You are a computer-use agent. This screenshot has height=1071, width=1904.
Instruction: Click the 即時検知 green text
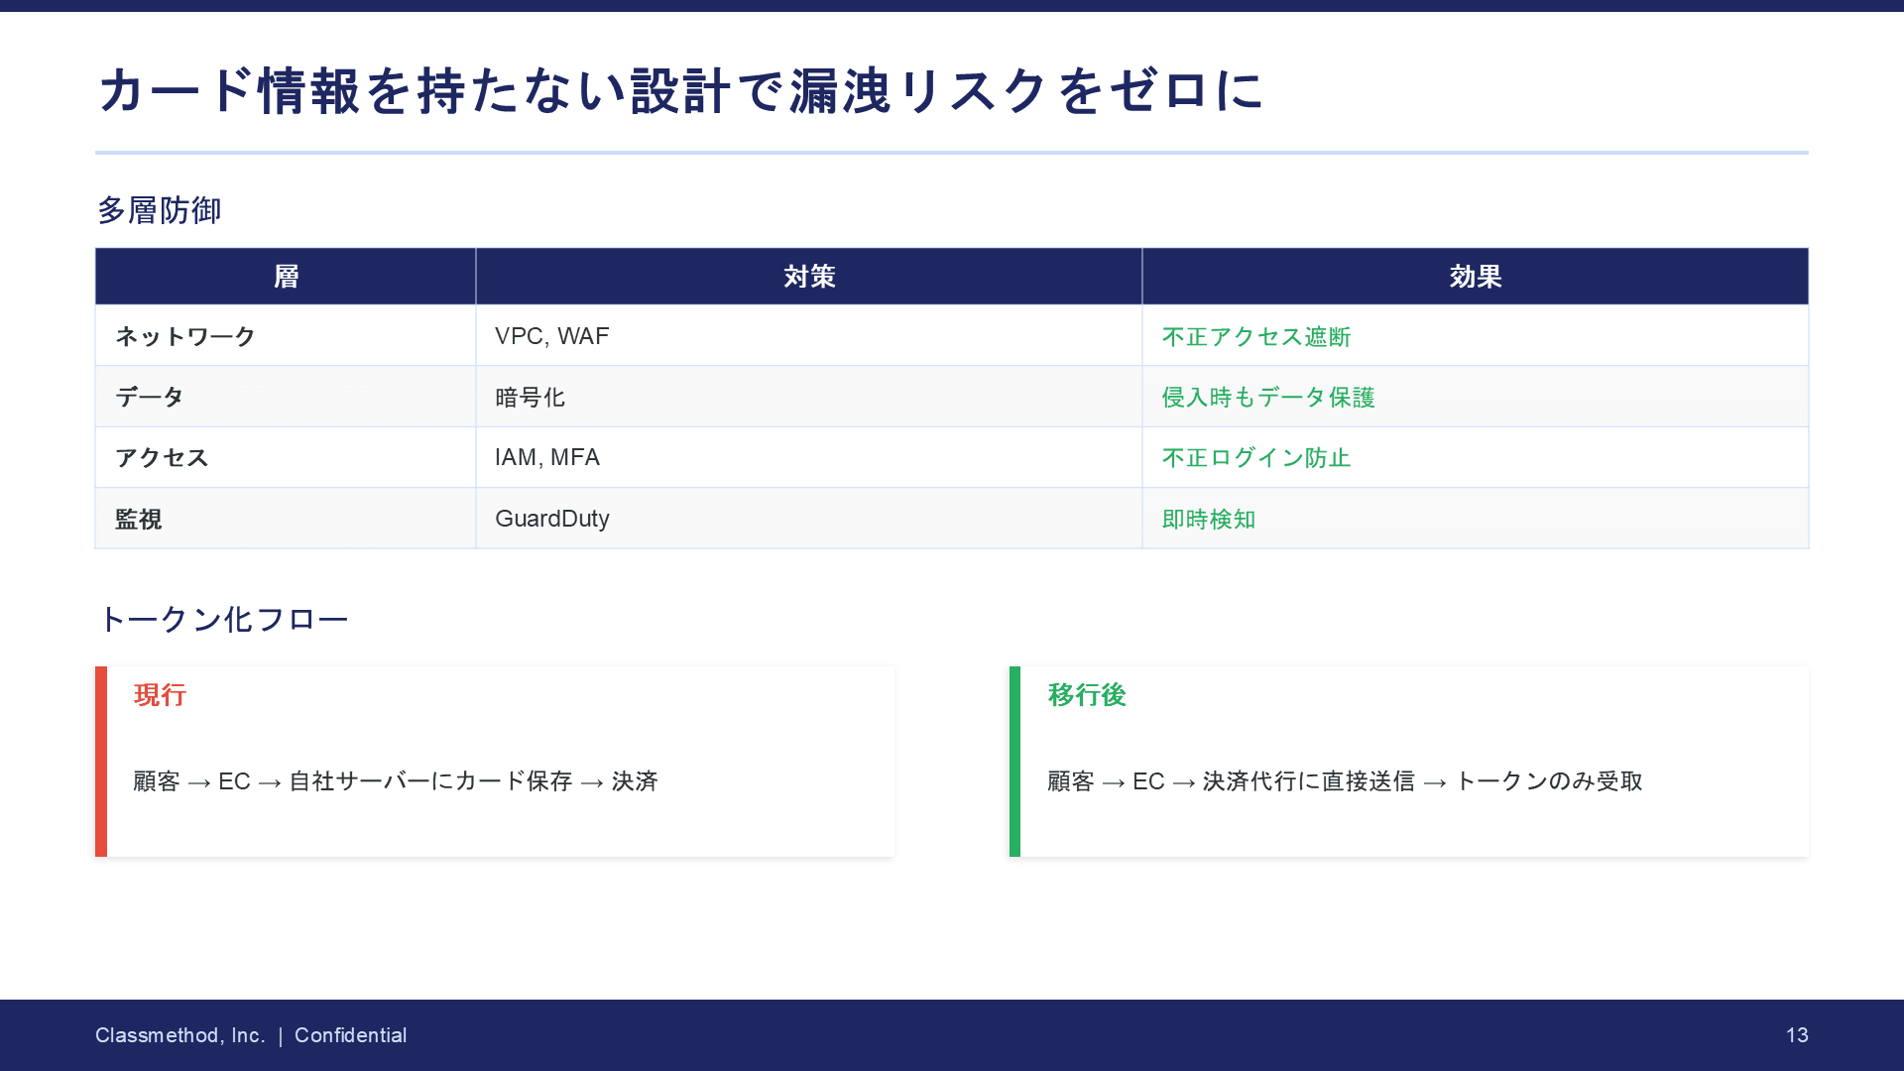(1208, 520)
